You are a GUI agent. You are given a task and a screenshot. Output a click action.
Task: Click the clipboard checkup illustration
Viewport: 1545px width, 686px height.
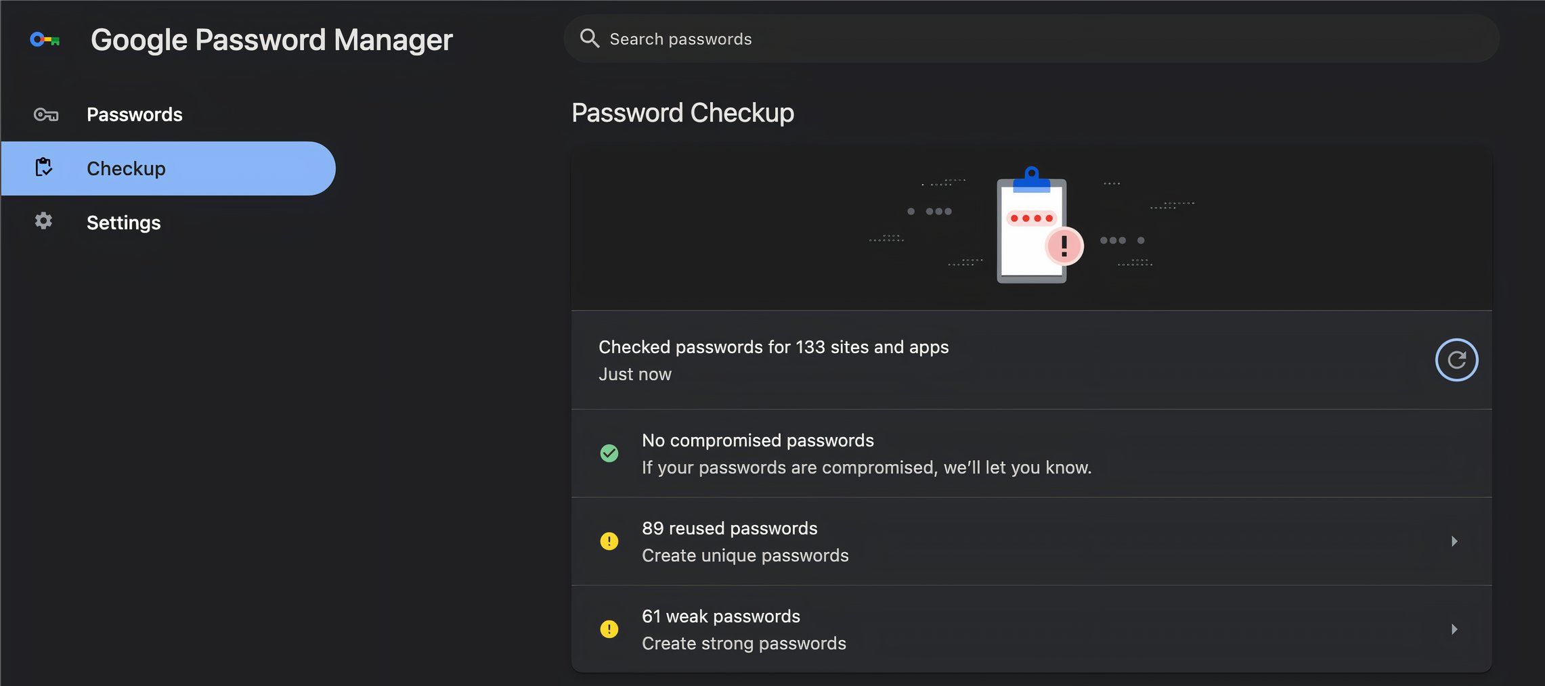click(x=1031, y=227)
